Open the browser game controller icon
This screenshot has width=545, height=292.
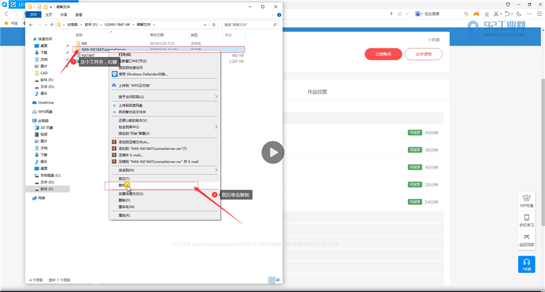(x=476, y=14)
